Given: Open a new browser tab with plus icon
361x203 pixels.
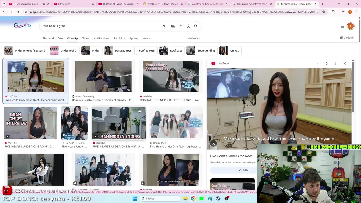Looking at the screenshot, I should (322, 4).
